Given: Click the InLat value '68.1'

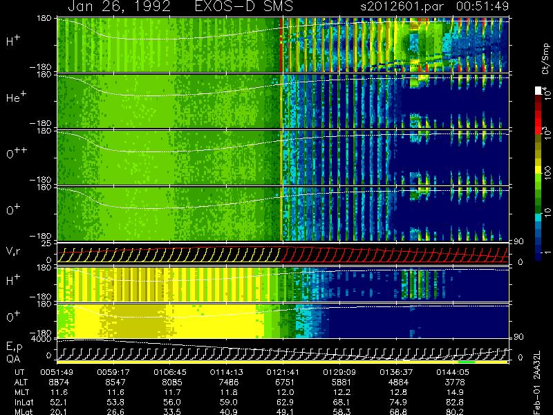Looking at the screenshot, I should pos(342,403).
